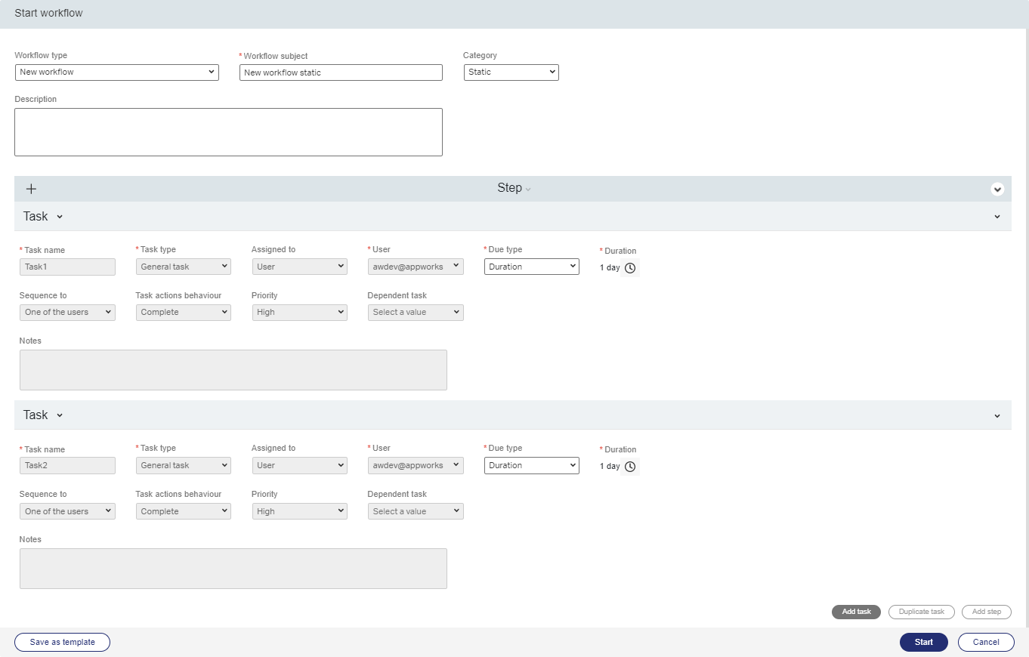Open the duration clock icon for Task1
This screenshot has height=657, width=1029.
[630, 268]
